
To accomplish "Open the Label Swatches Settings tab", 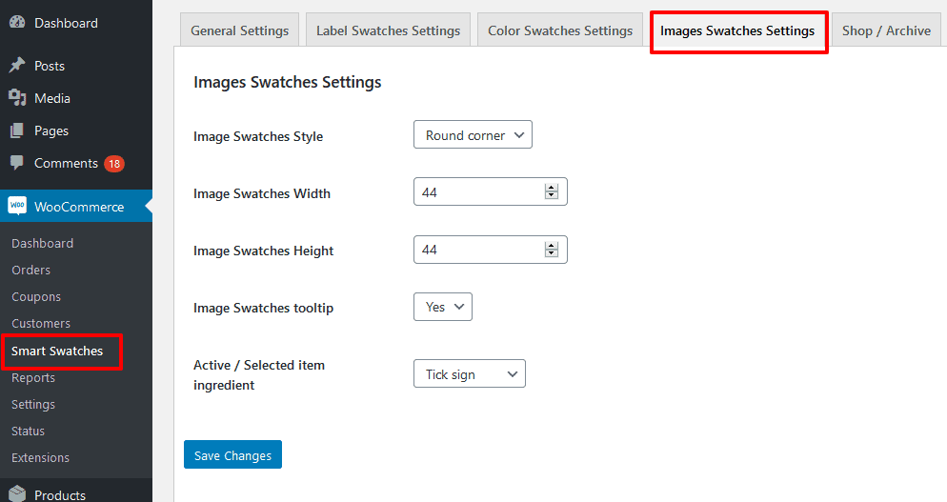I will click(388, 30).
